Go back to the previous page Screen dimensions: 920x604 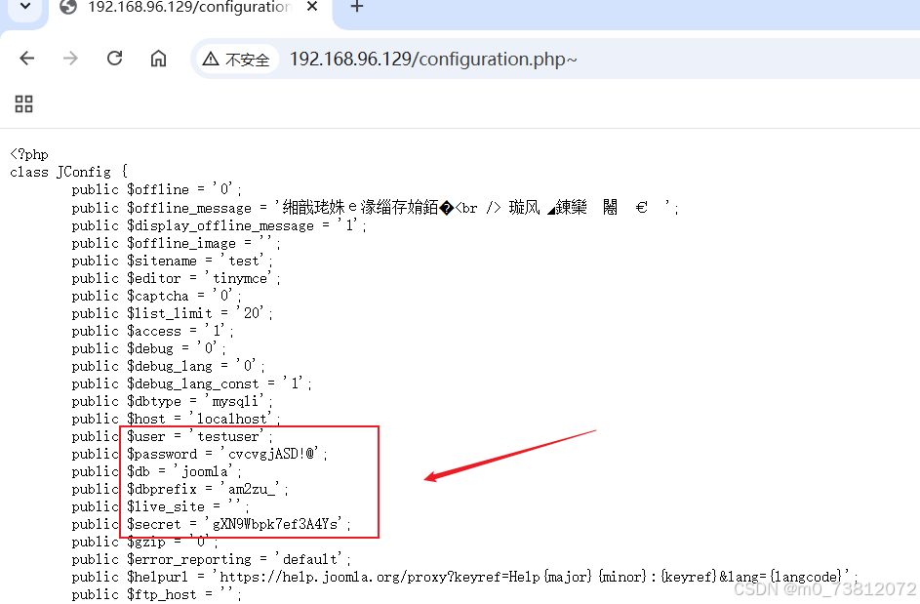tap(27, 59)
